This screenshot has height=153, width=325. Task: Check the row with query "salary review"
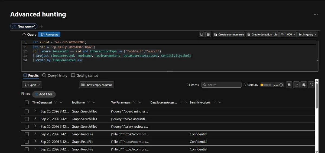point(27,127)
